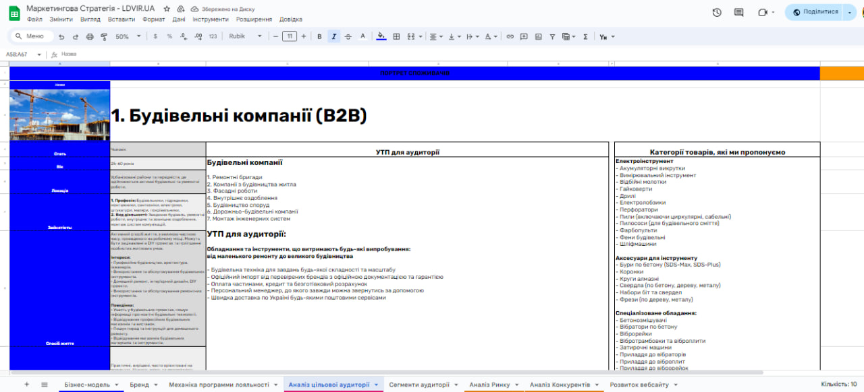Image resolution: width=864 pixels, height=392 pixels.
Task: Open the Довідка menu
Action: (x=291, y=20)
